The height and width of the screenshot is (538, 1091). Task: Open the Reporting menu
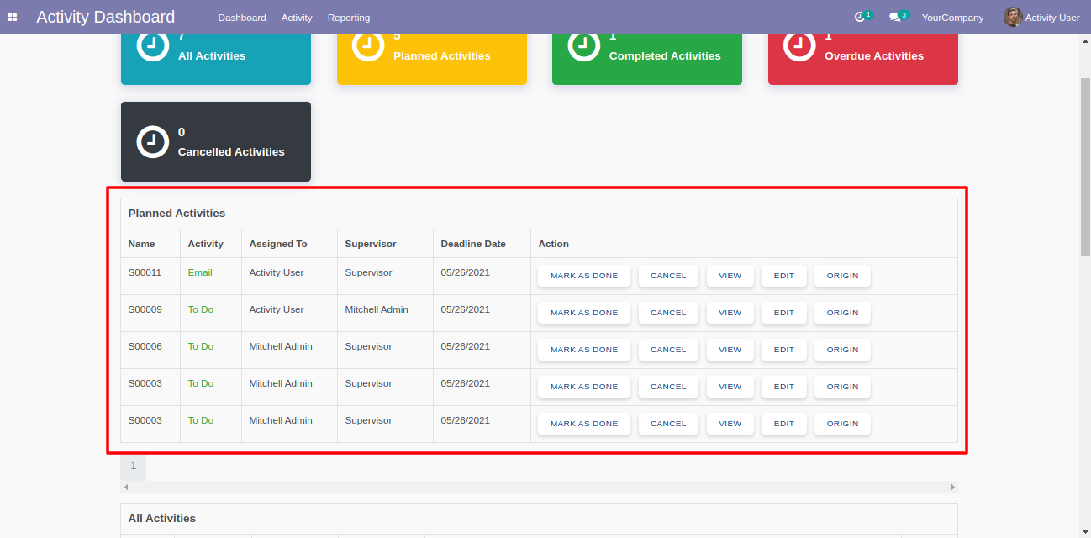(x=349, y=18)
